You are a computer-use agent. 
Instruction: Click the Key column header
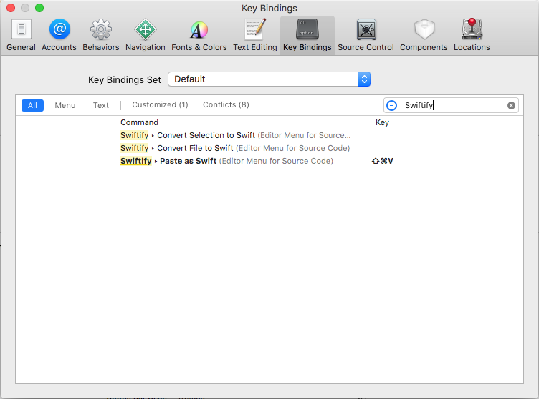tap(382, 122)
